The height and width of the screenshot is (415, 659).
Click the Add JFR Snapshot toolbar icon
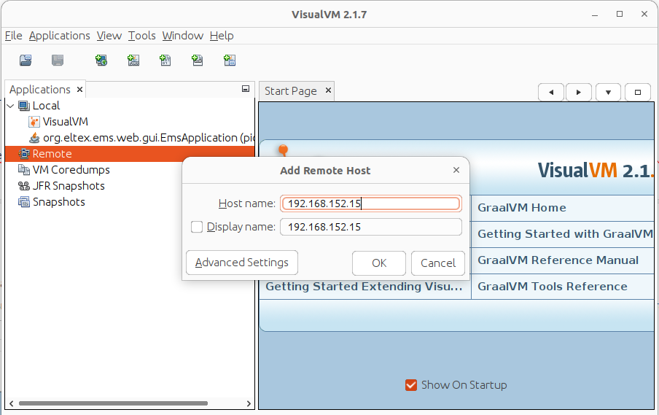(197, 61)
